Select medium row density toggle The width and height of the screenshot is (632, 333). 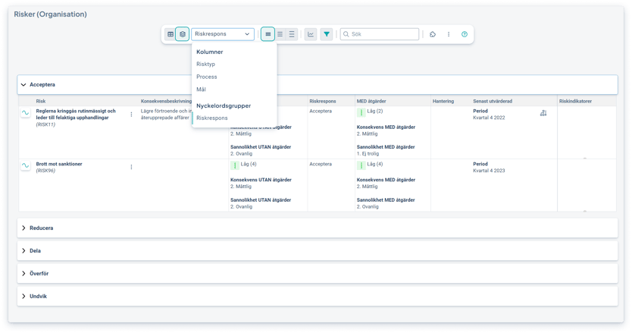(280, 34)
